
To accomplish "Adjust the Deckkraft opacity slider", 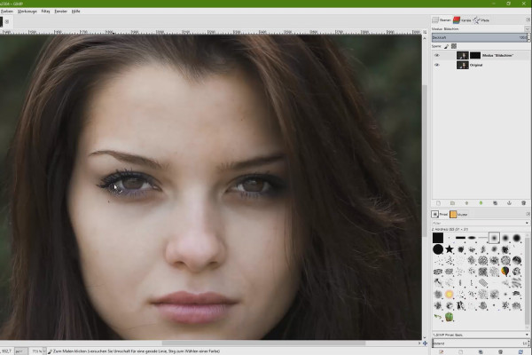I will coord(479,37).
